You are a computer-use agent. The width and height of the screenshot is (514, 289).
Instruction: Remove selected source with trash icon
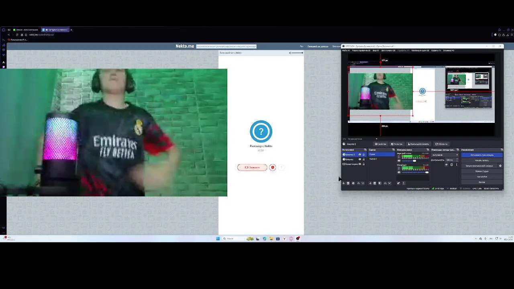tap(348, 183)
